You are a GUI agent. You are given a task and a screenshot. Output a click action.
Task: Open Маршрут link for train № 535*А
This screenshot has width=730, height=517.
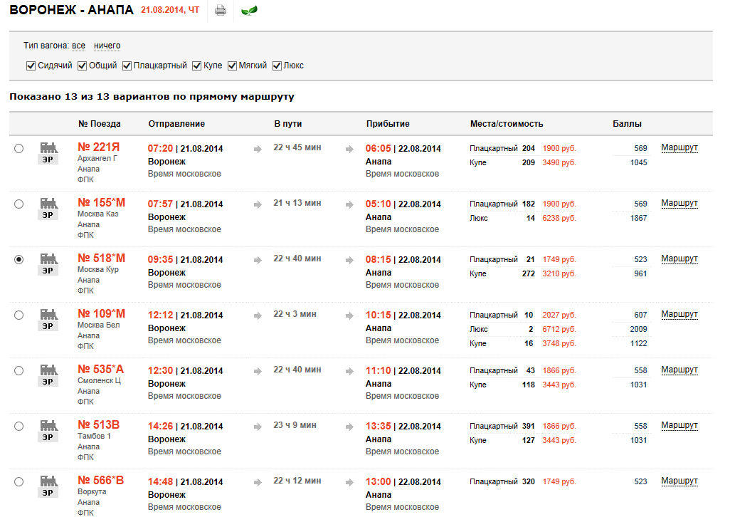tap(679, 370)
